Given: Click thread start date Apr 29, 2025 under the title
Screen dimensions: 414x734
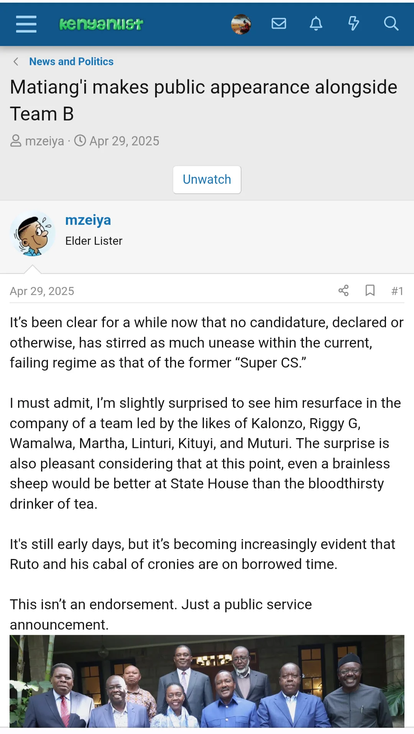Looking at the screenshot, I should [124, 141].
